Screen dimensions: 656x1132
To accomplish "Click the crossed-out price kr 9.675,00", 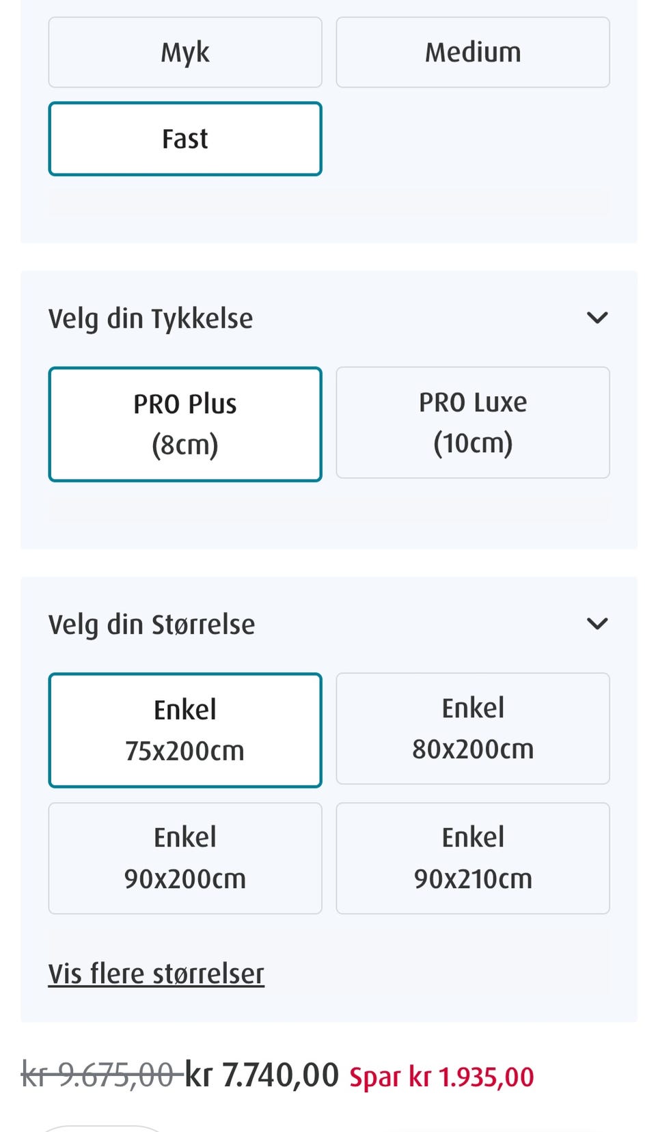I will pyautogui.click(x=101, y=1075).
